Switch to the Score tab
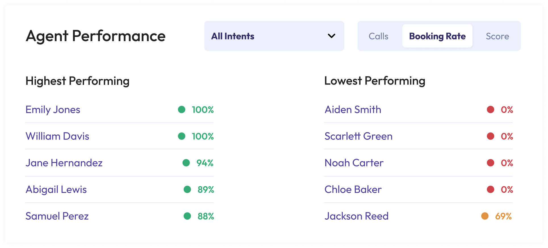Screen dimensions: 548x248 pos(497,36)
